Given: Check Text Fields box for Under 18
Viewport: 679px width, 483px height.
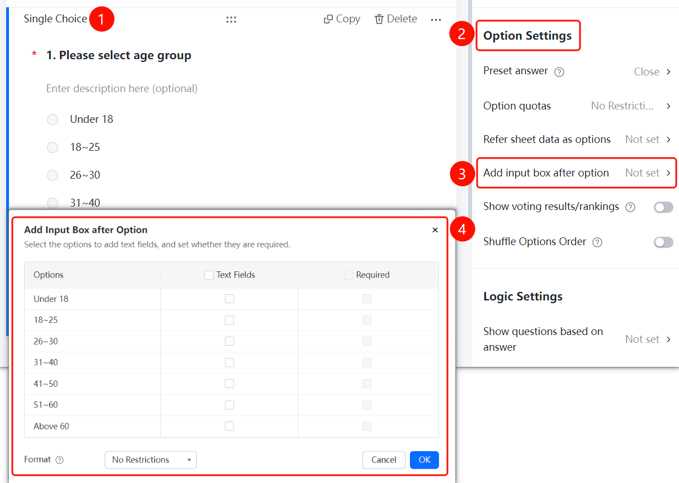Looking at the screenshot, I should point(229,299).
